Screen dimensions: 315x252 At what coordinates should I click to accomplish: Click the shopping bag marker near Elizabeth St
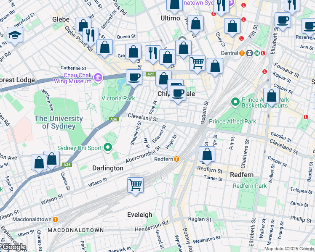pyautogui.click(x=272, y=96)
